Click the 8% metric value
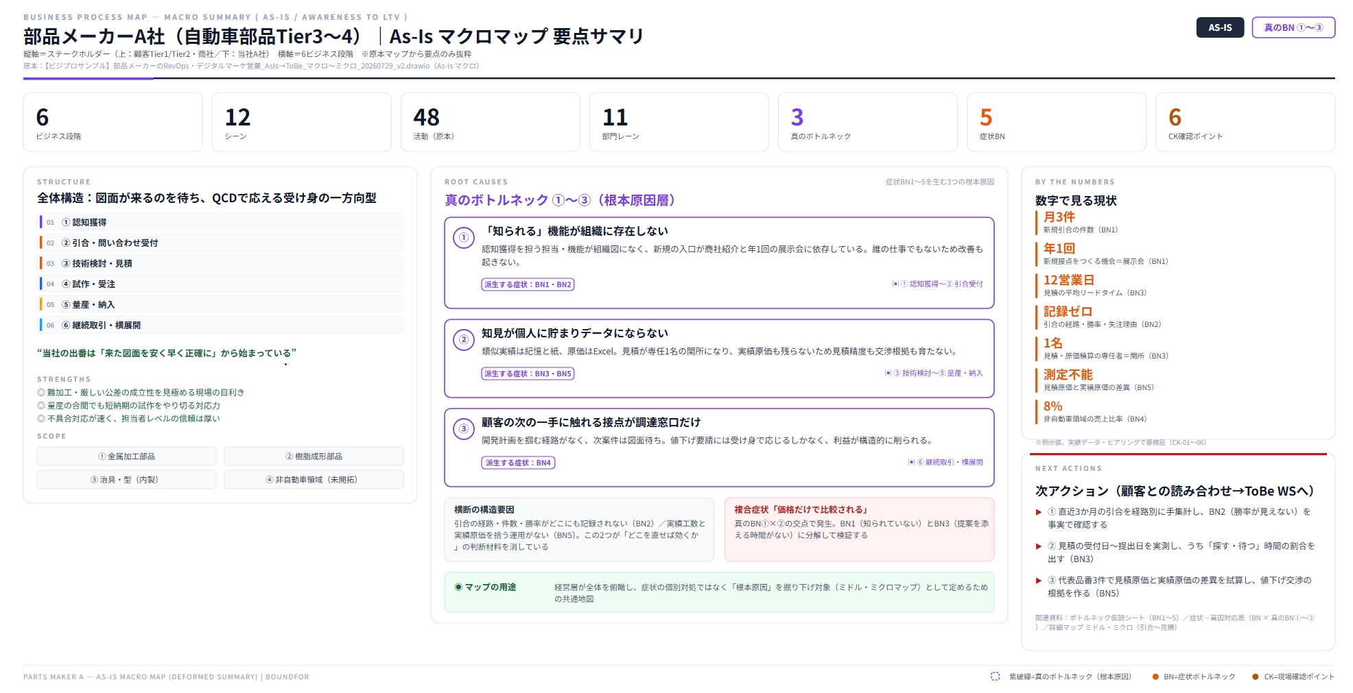Image resolution: width=1353 pixels, height=693 pixels. [x=1053, y=406]
